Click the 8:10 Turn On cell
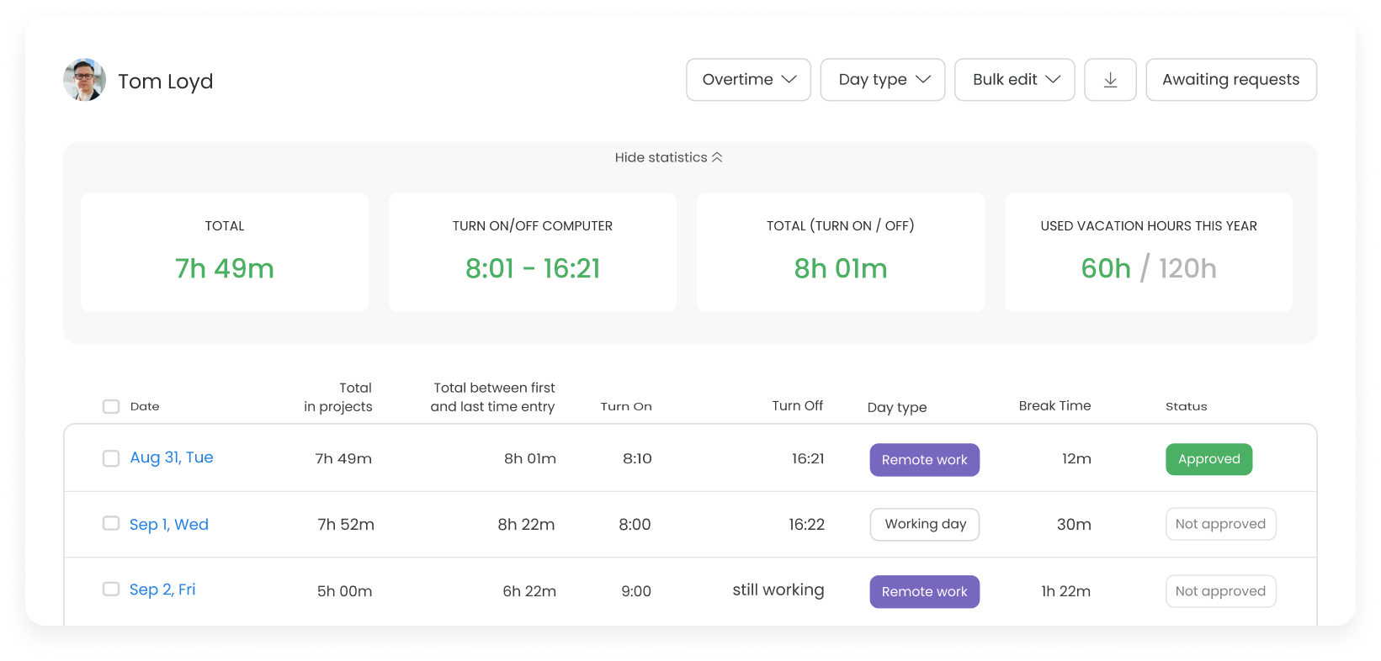Viewport: 1381px width, 661px height. coord(637,458)
